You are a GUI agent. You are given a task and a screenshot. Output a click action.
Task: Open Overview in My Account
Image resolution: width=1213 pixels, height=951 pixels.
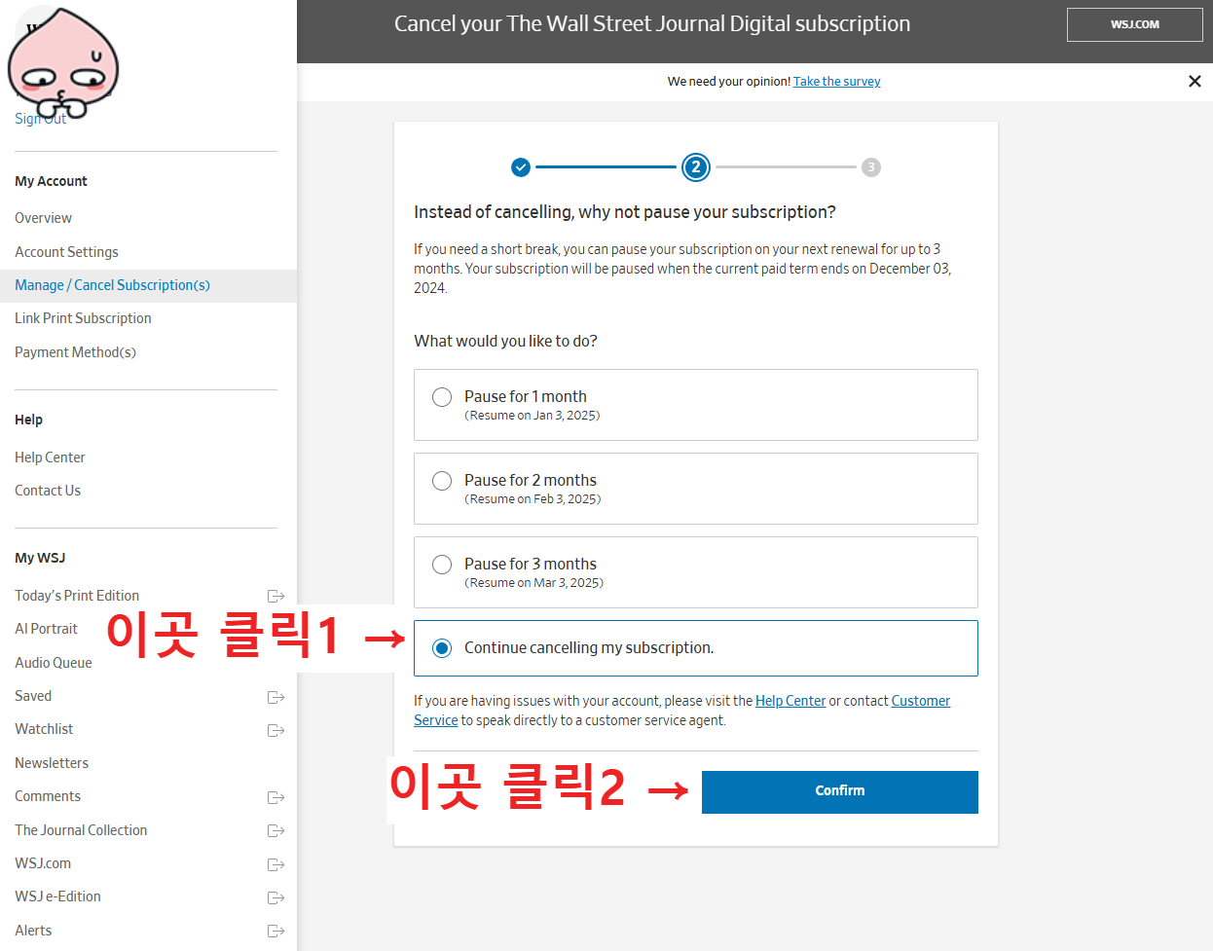(43, 218)
